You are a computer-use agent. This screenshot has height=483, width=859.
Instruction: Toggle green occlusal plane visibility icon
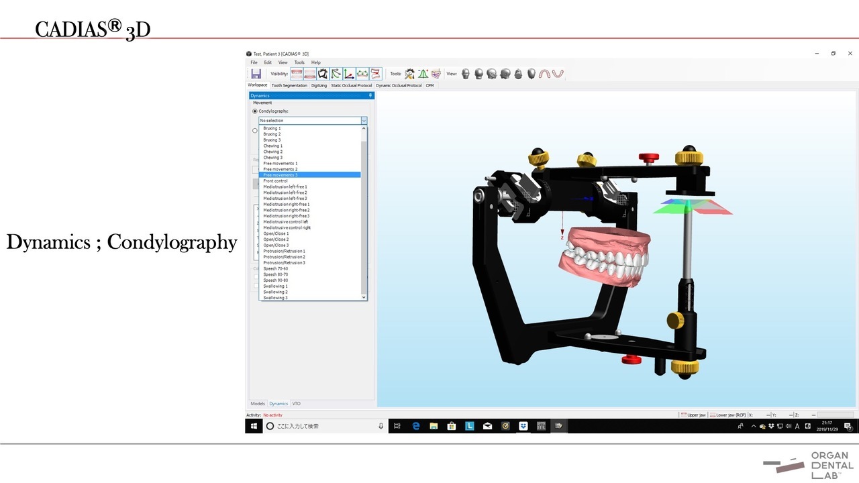(x=362, y=74)
